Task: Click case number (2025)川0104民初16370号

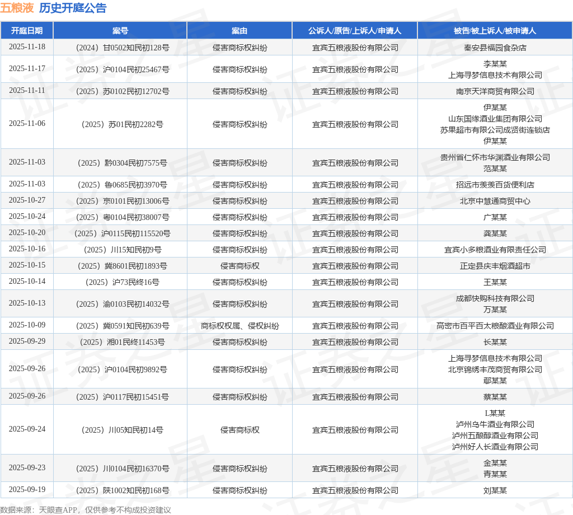Action: pyautogui.click(x=123, y=469)
